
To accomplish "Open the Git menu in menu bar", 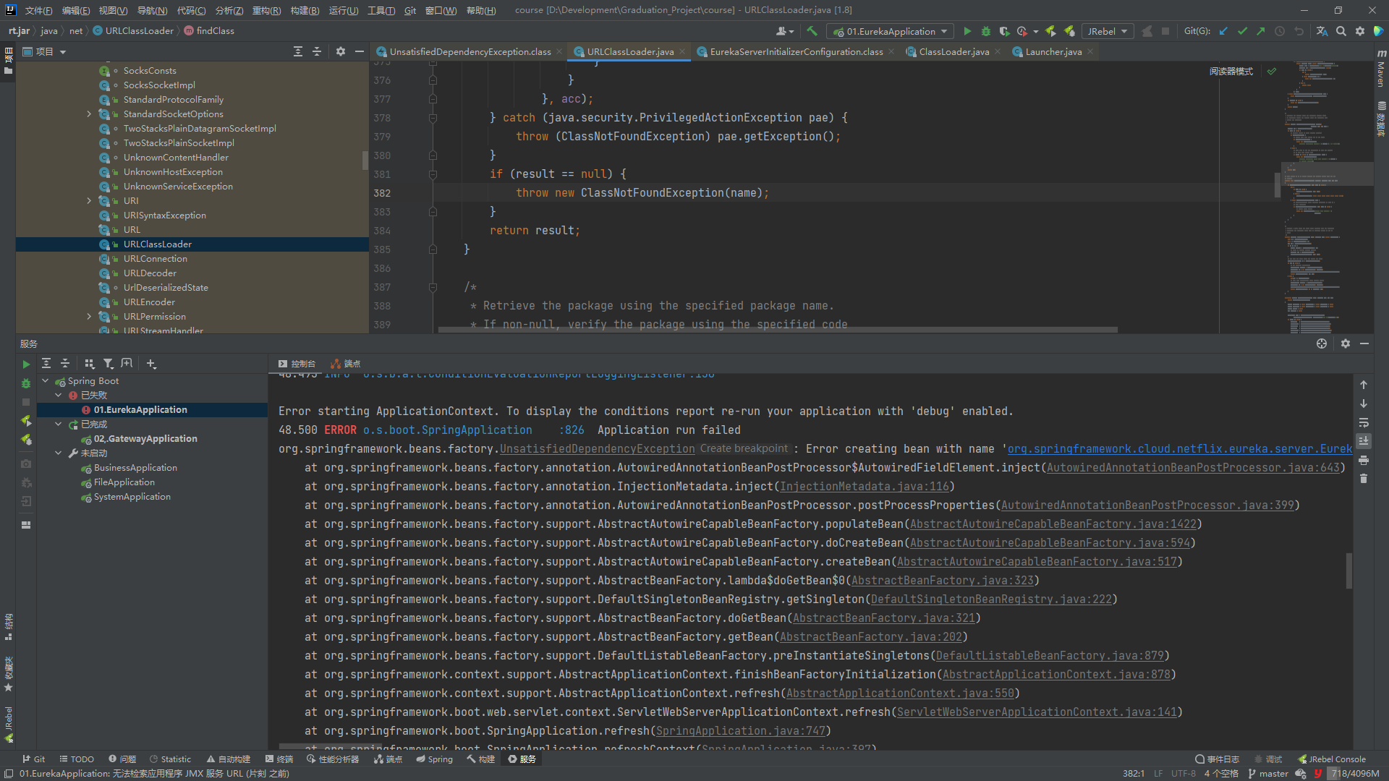I will point(410,10).
